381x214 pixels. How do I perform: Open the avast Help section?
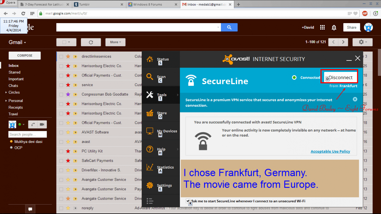point(161,149)
